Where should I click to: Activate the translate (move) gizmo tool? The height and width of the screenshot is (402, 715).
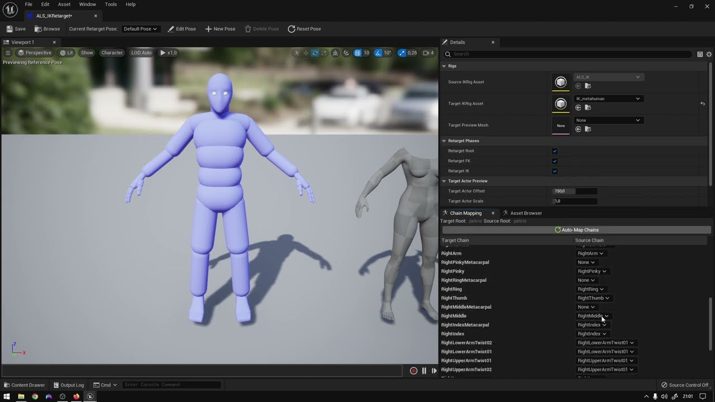(x=306, y=53)
